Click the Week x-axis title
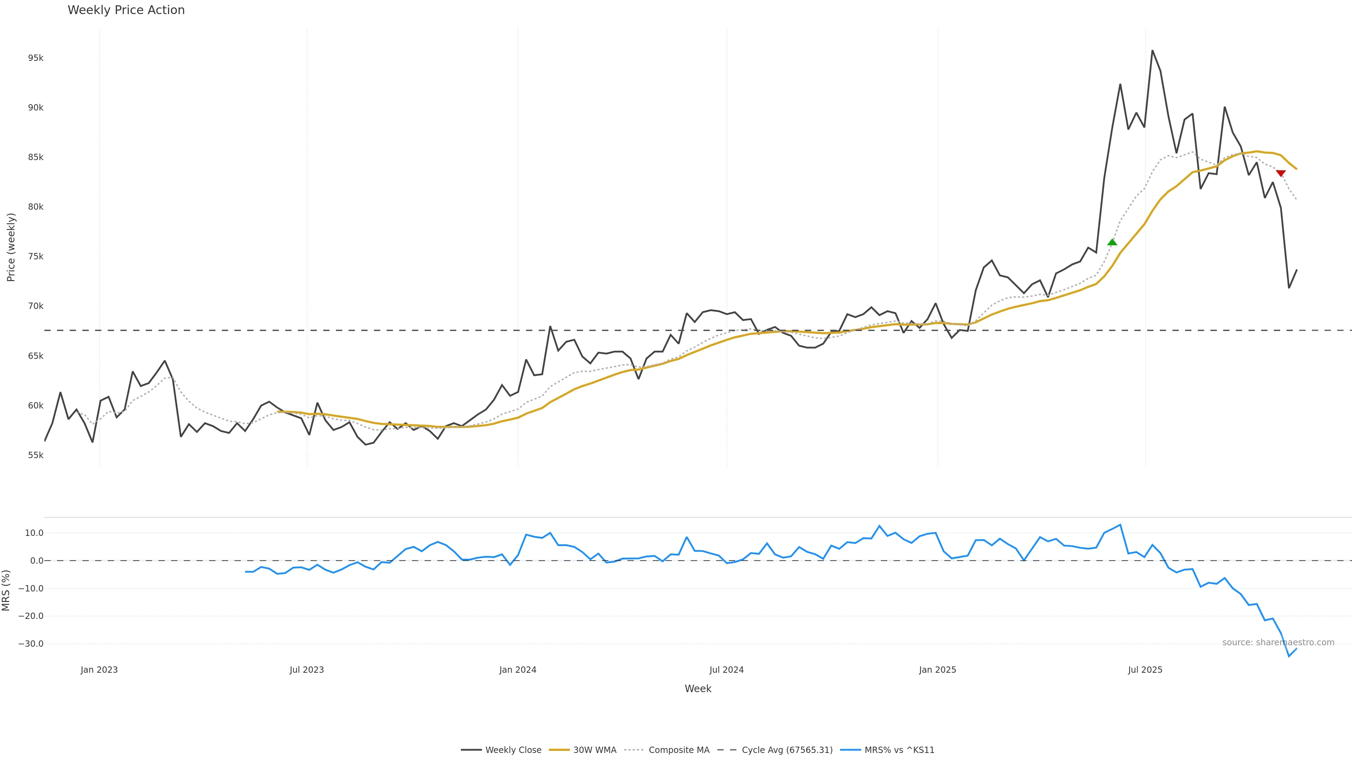Screen dimensions: 1352x760 point(697,689)
